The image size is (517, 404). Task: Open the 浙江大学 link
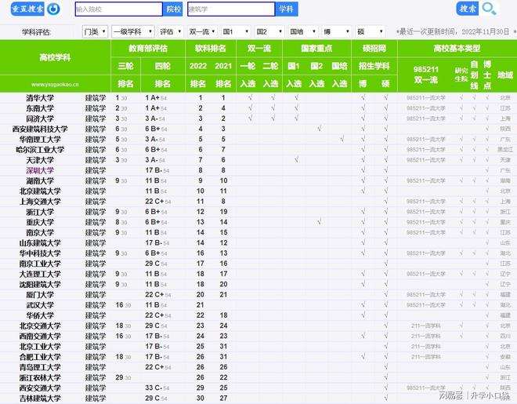pos(40,212)
